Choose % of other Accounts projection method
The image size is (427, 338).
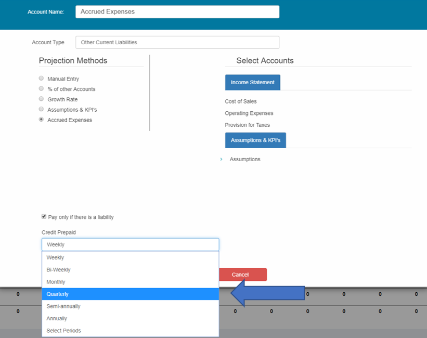click(42, 89)
